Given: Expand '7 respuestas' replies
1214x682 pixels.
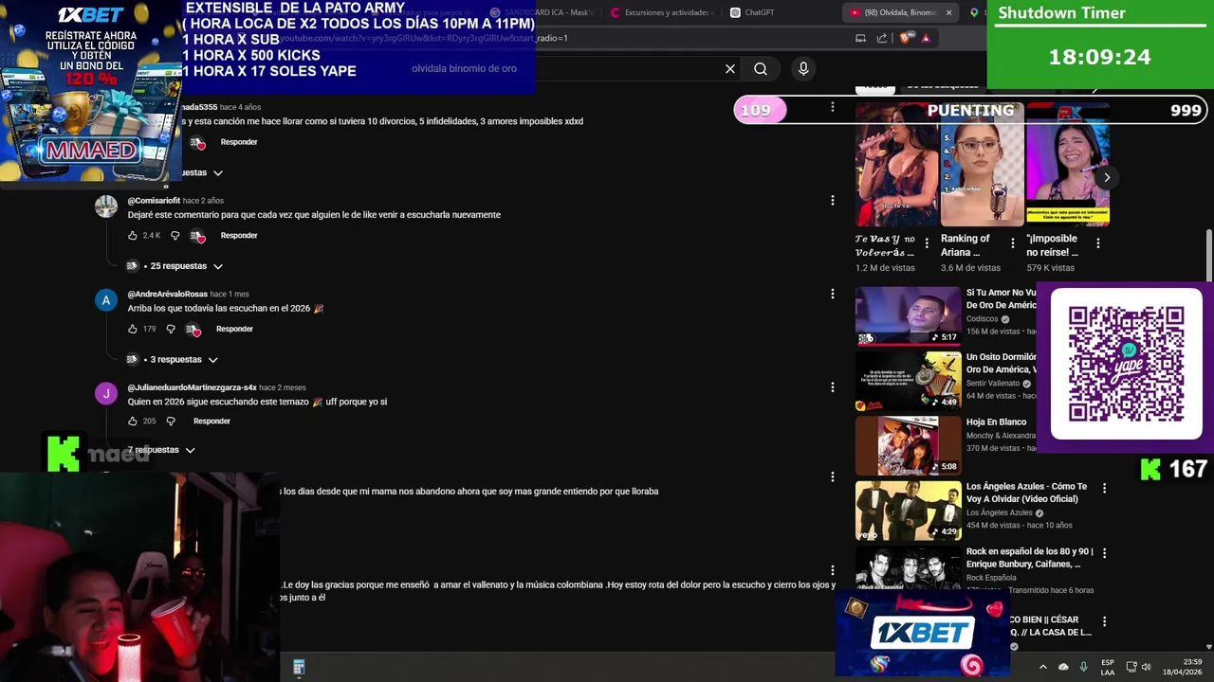Looking at the screenshot, I should (x=162, y=450).
